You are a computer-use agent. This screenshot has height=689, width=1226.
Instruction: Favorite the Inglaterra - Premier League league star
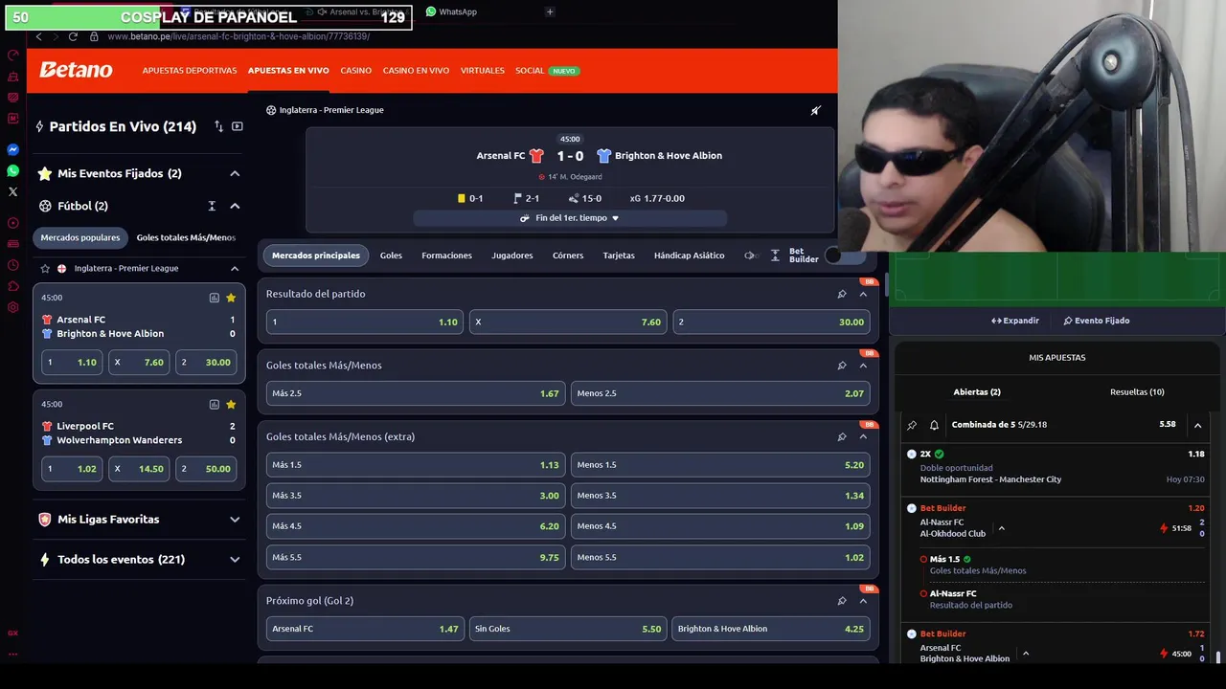pos(45,268)
